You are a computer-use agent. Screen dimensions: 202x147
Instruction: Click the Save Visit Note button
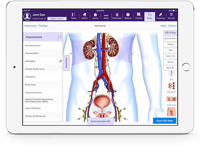165,121
